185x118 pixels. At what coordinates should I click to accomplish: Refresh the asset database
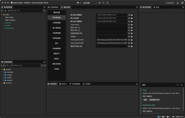(x=45, y=66)
